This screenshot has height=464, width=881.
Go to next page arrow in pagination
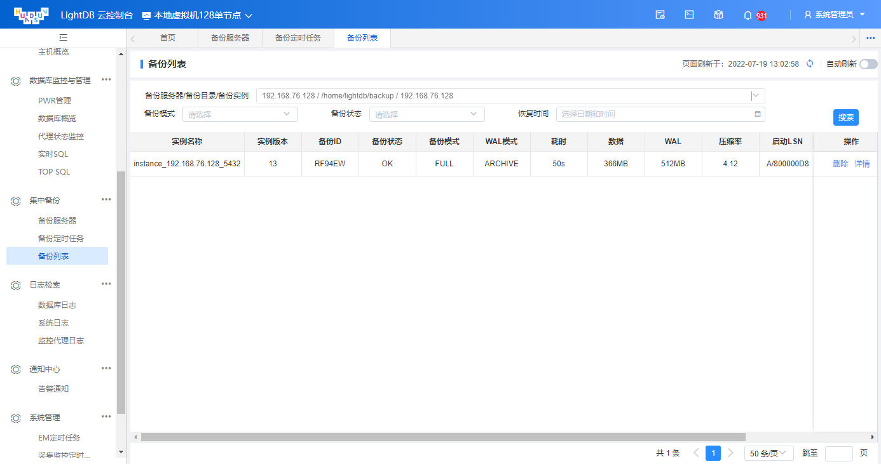[730, 453]
